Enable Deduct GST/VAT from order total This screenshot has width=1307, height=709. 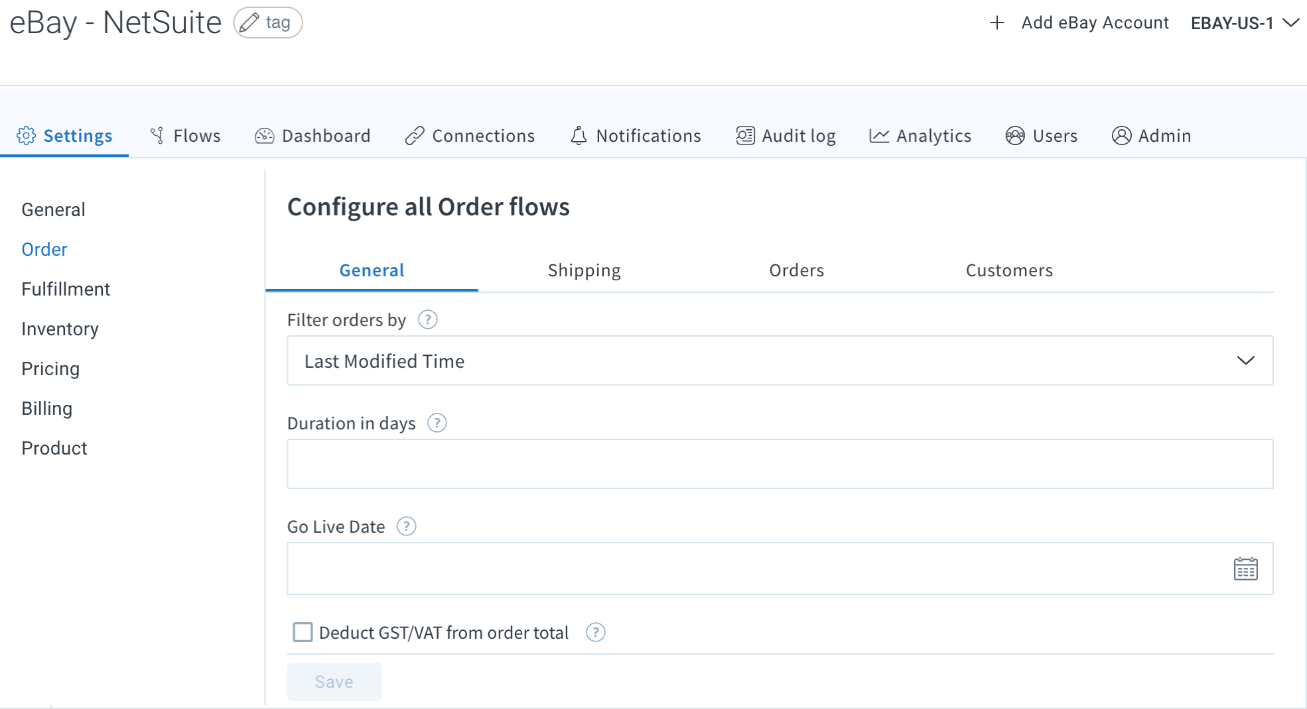[303, 632]
